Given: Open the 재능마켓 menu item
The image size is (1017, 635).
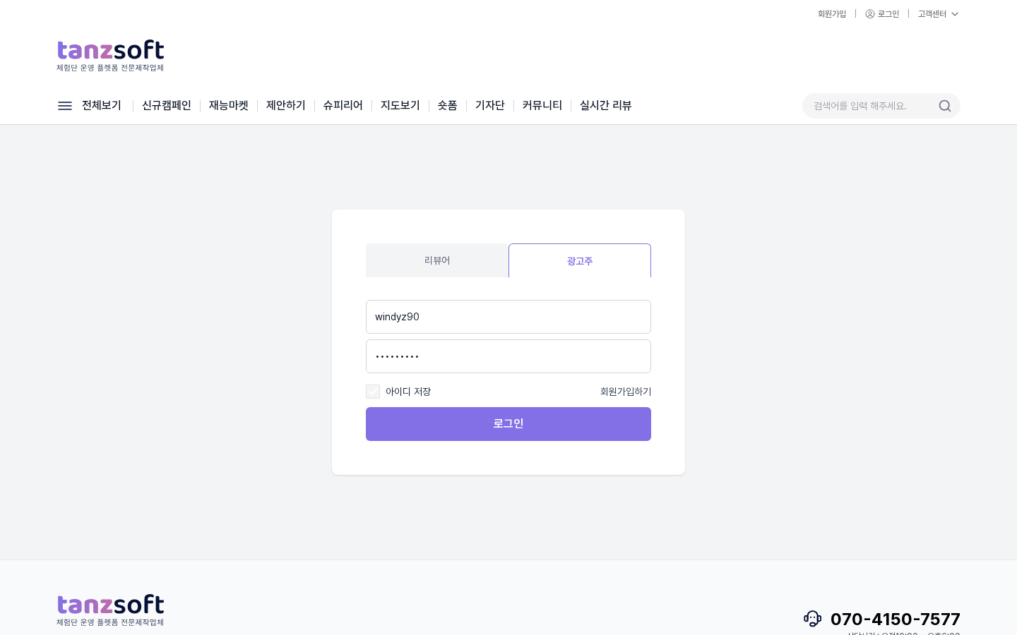Looking at the screenshot, I should click(229, 105).
